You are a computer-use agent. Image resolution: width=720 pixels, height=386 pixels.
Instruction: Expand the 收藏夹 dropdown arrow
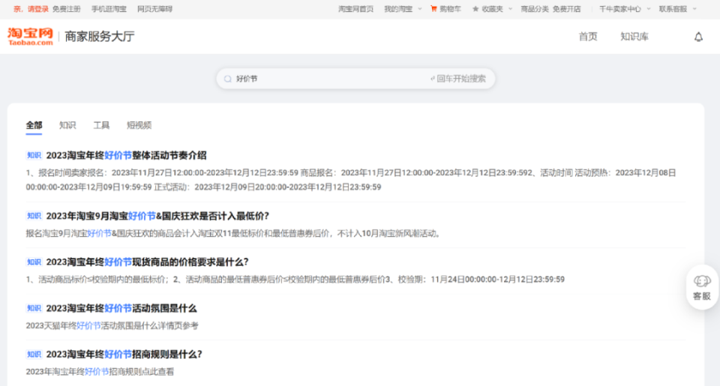point(510,9)
